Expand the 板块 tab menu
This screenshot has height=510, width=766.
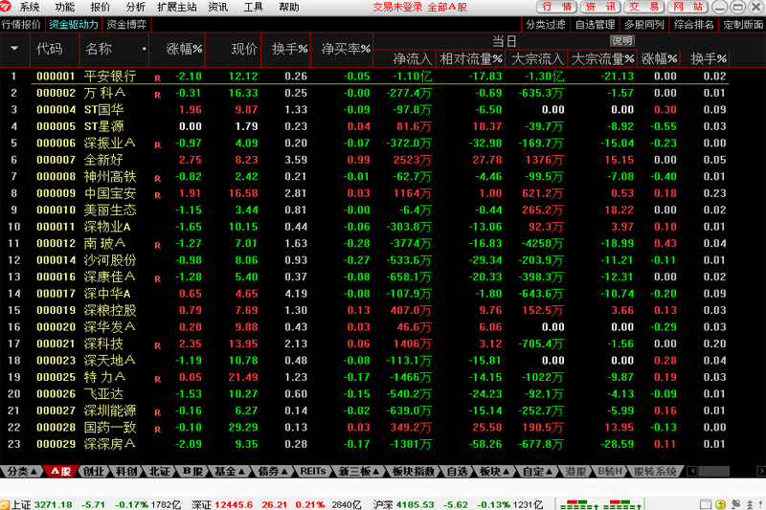507,472
